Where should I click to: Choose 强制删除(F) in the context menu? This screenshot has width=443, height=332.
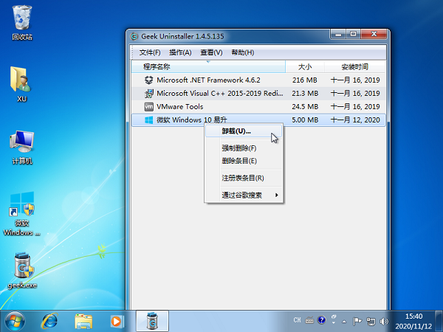pyautogui.click(x=239, y=148)
